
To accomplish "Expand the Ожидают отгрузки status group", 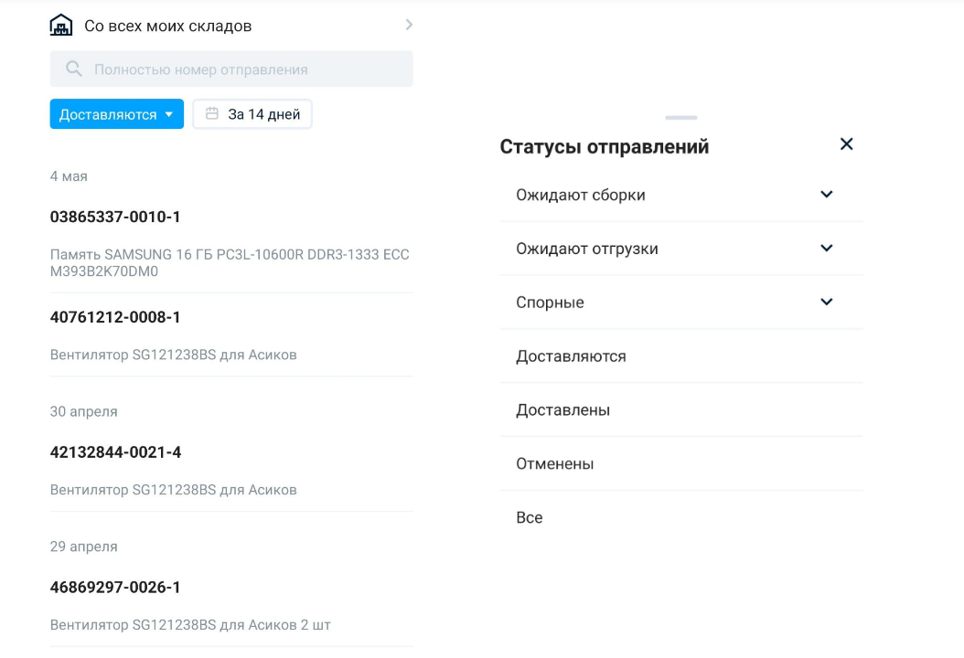I will (827, 249).
